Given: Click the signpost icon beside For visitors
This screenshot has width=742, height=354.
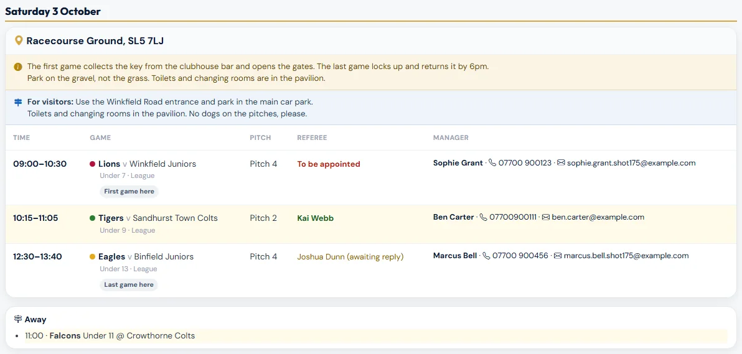Looking at the screenshot, I should tap(18, 102).
